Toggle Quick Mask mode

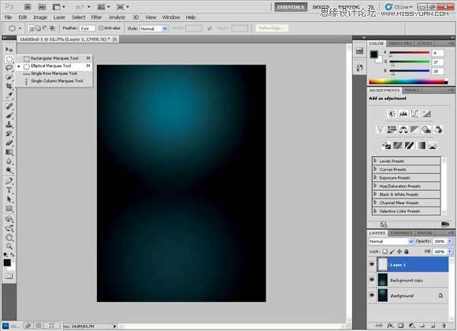(9, 276)
